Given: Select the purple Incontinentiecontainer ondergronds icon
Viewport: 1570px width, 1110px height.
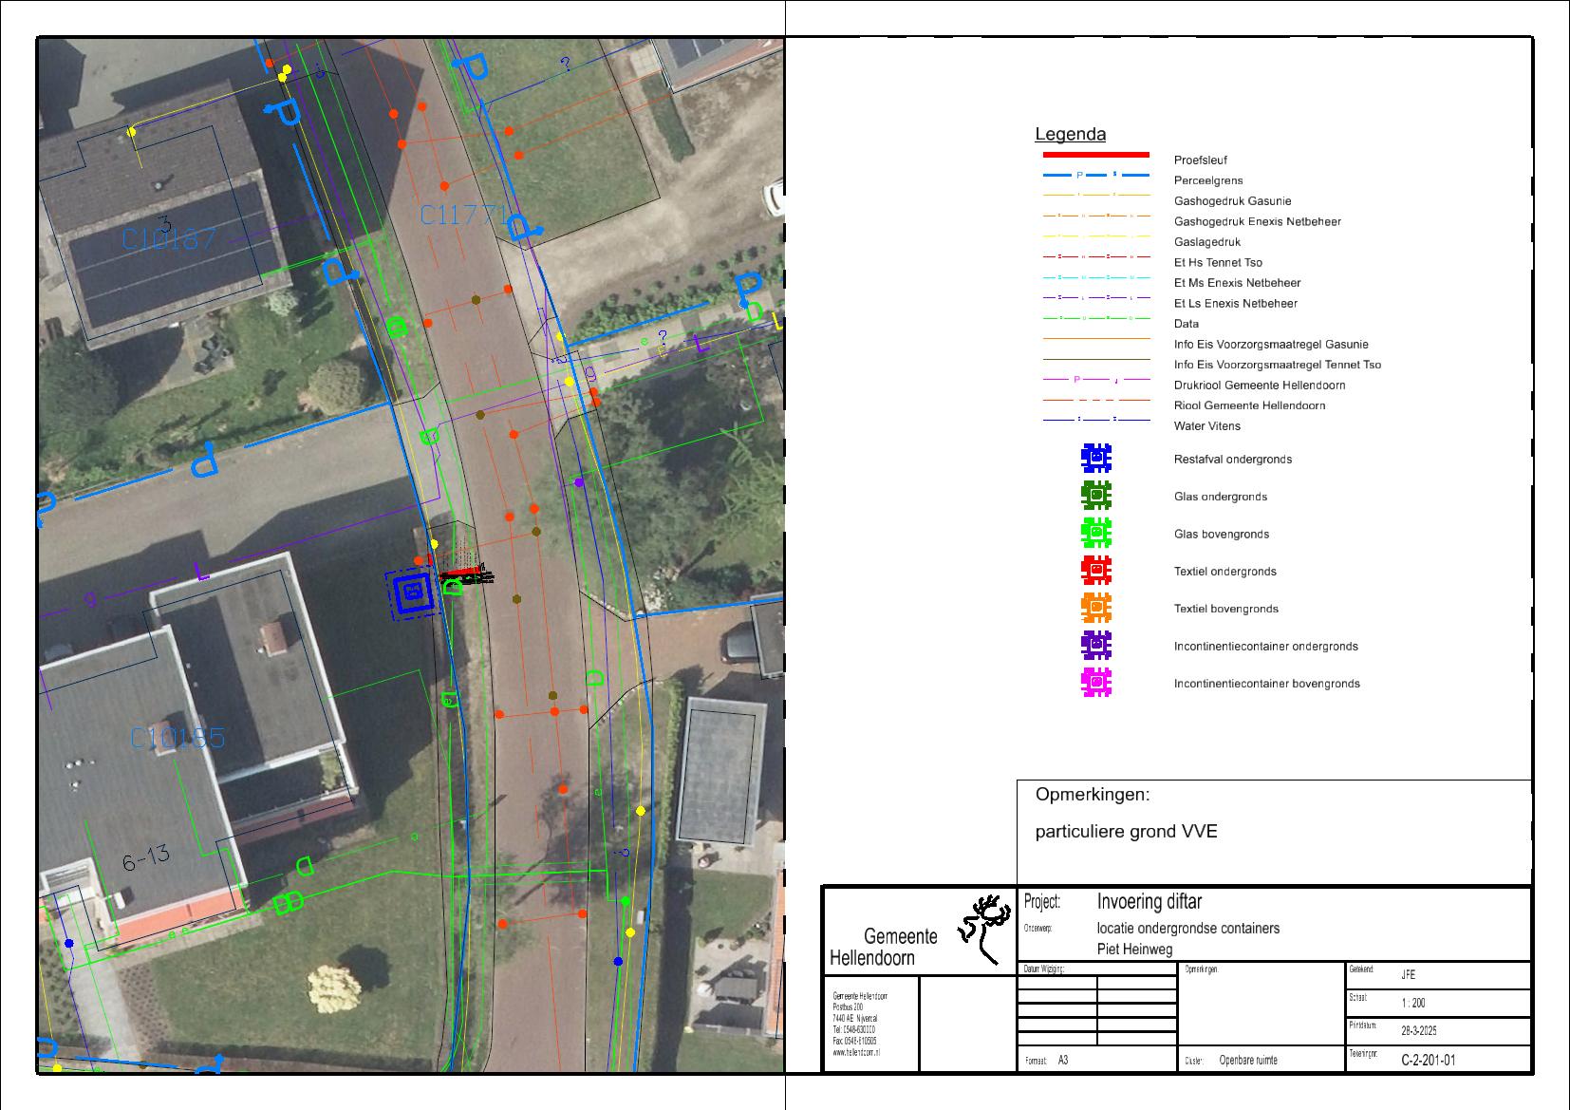Looking at the screenshot, I should [x=1095, y=646].
